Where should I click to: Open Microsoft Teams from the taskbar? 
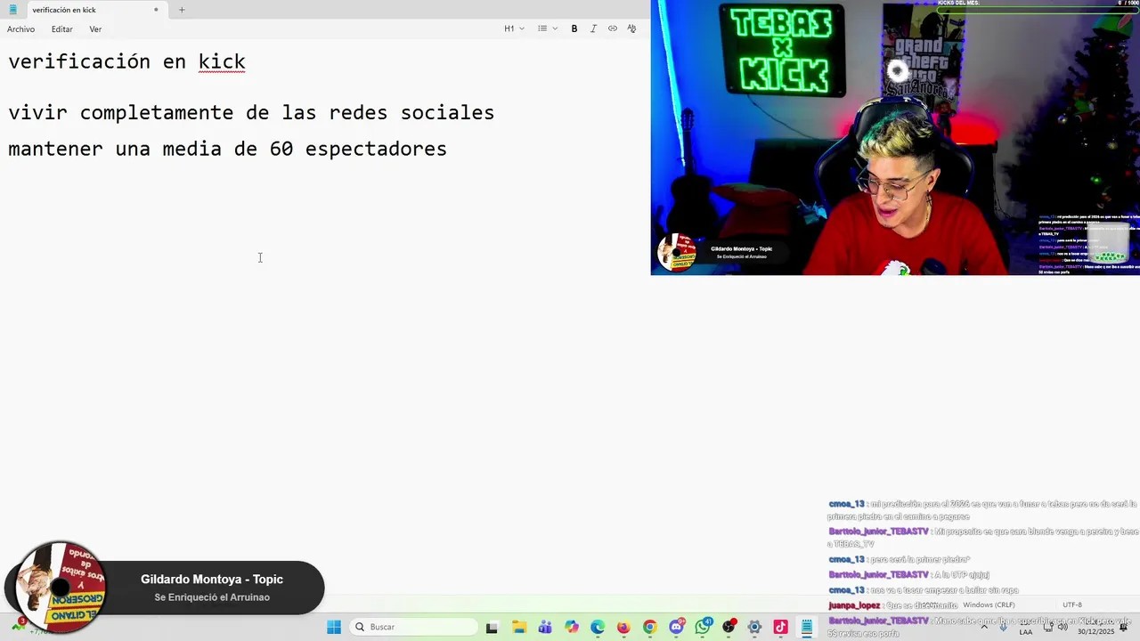[x=545, y=627]
